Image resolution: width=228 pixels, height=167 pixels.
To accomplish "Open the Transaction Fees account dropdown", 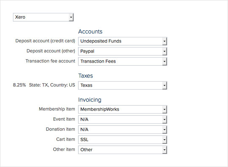I will point(122,61).
